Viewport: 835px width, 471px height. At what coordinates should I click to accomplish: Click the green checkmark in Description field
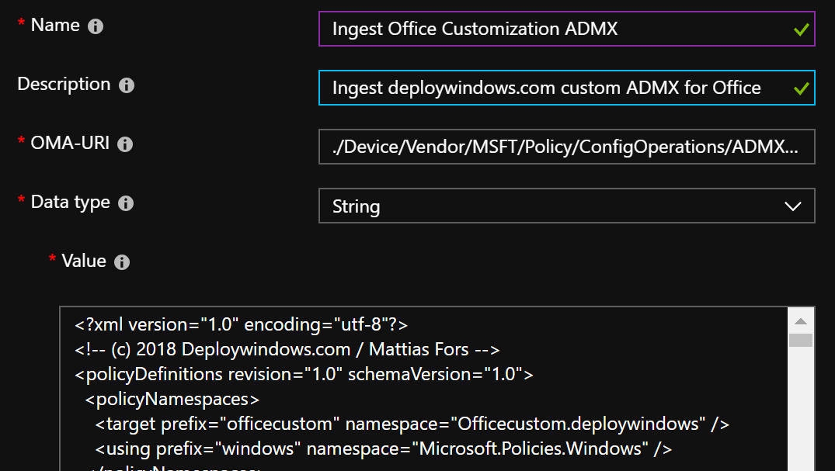click(801, 88)
